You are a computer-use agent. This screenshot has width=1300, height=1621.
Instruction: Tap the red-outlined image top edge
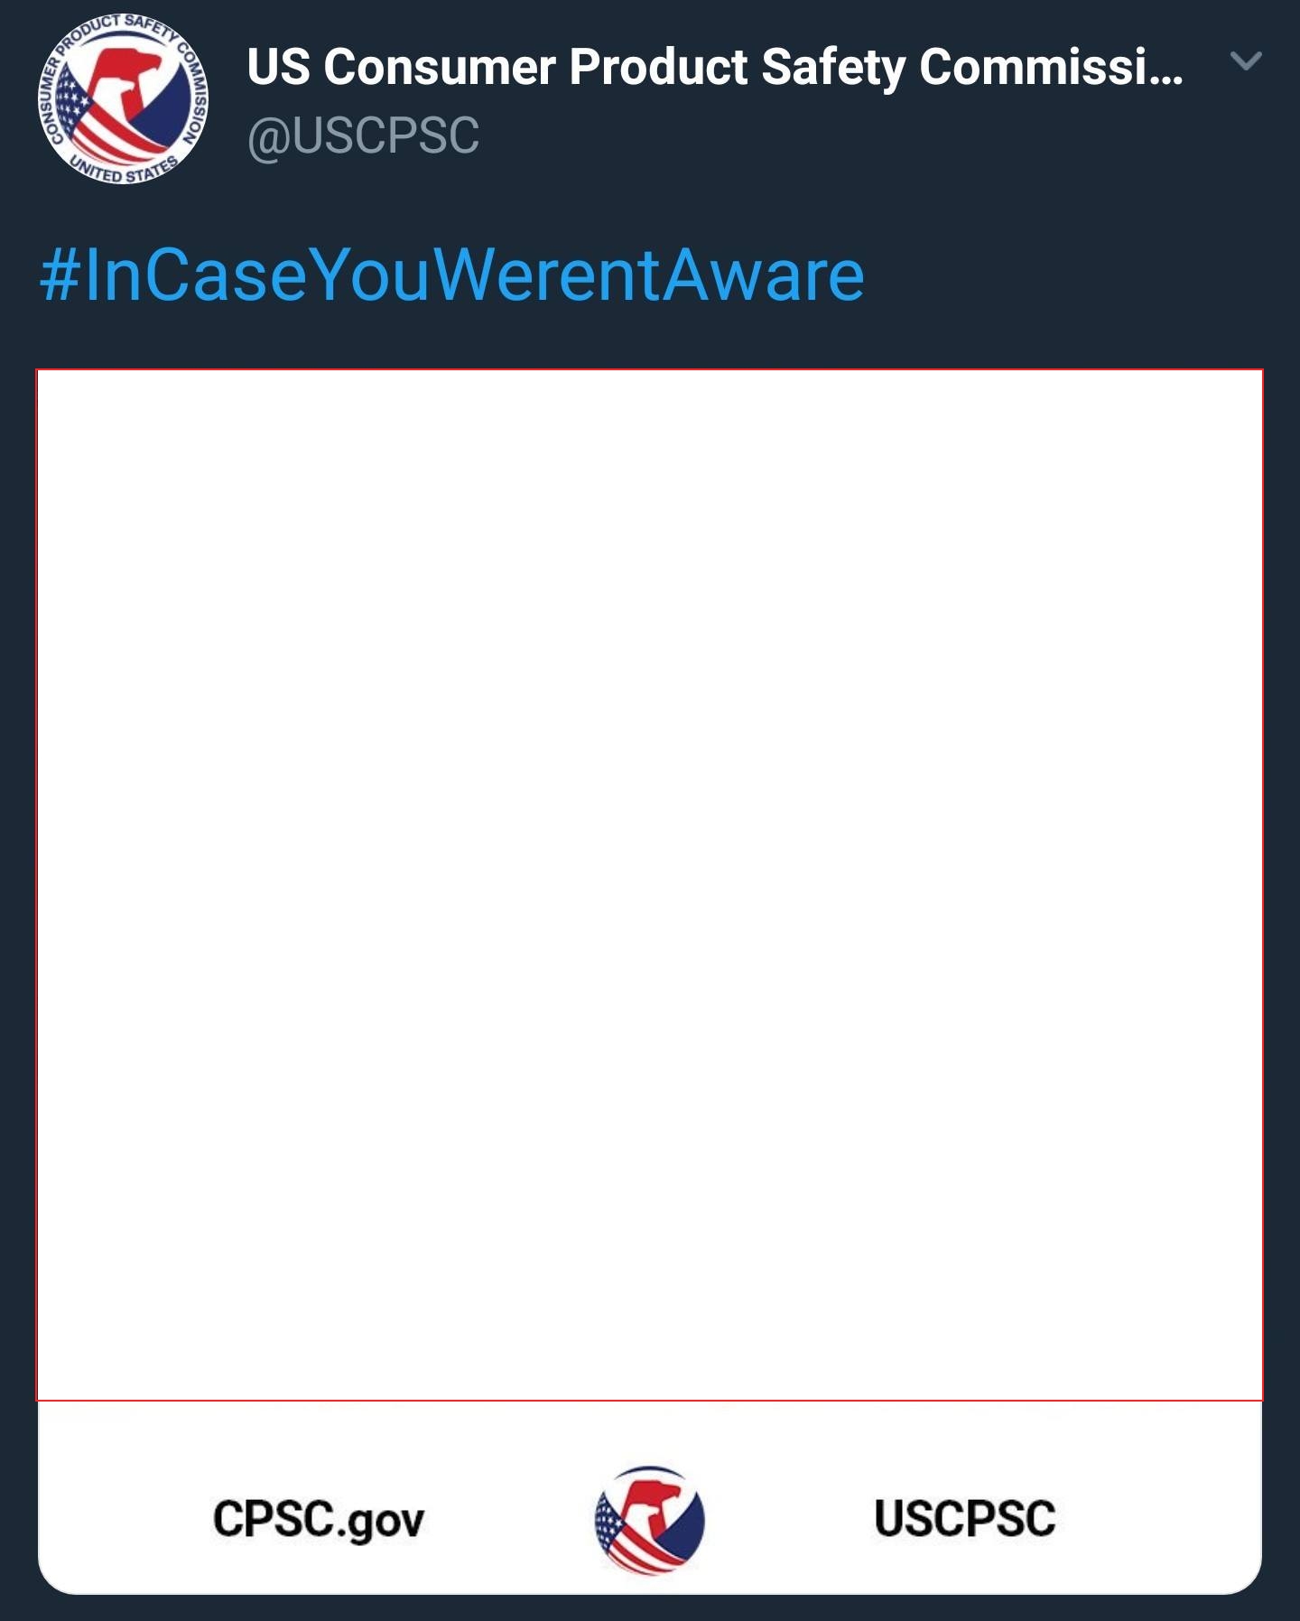(x=649, y=370)
